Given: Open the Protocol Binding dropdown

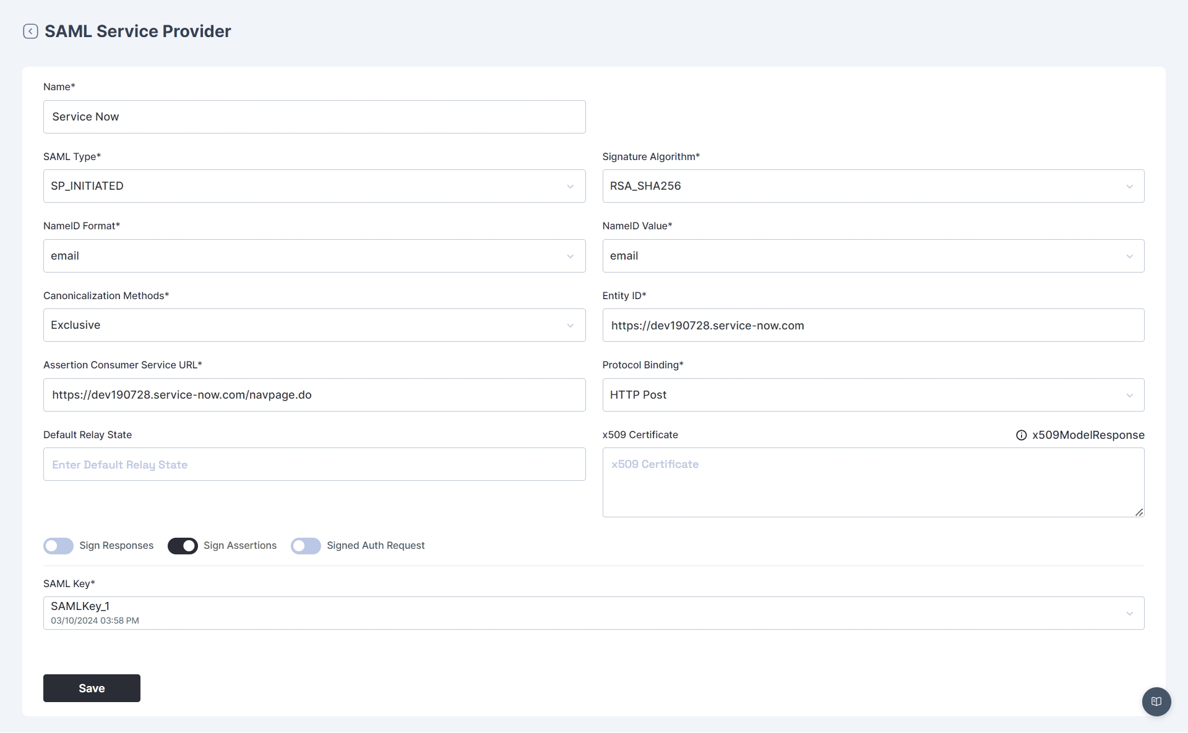Looking at the screenshot, I should 872,395.
